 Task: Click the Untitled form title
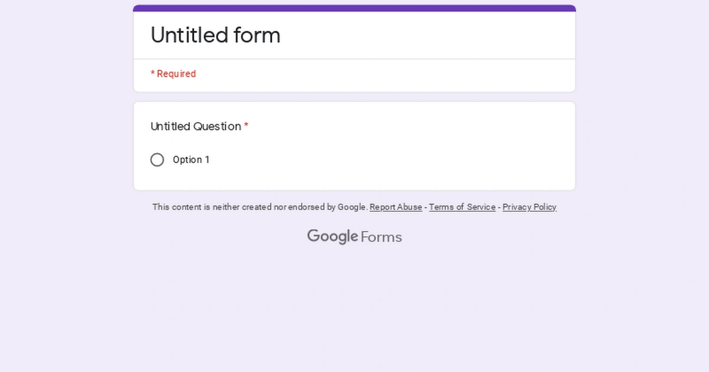[215, 35]
